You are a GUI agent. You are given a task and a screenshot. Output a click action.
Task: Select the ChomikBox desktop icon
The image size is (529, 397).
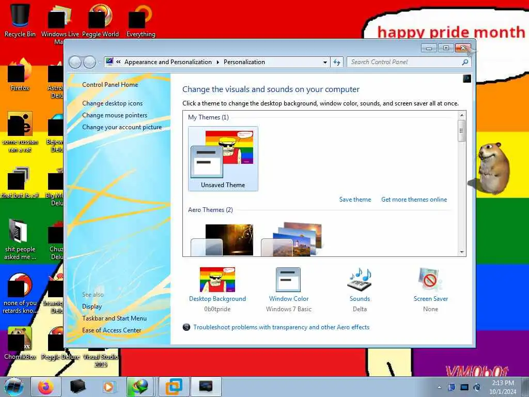pyautogui.click(x=20, y=343)
